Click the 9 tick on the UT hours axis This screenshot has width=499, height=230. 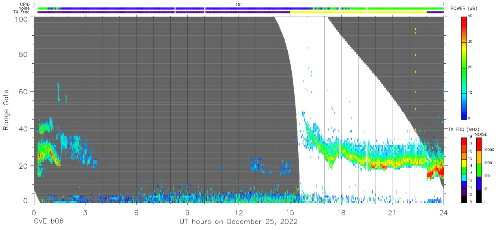(x=187, y=213)
